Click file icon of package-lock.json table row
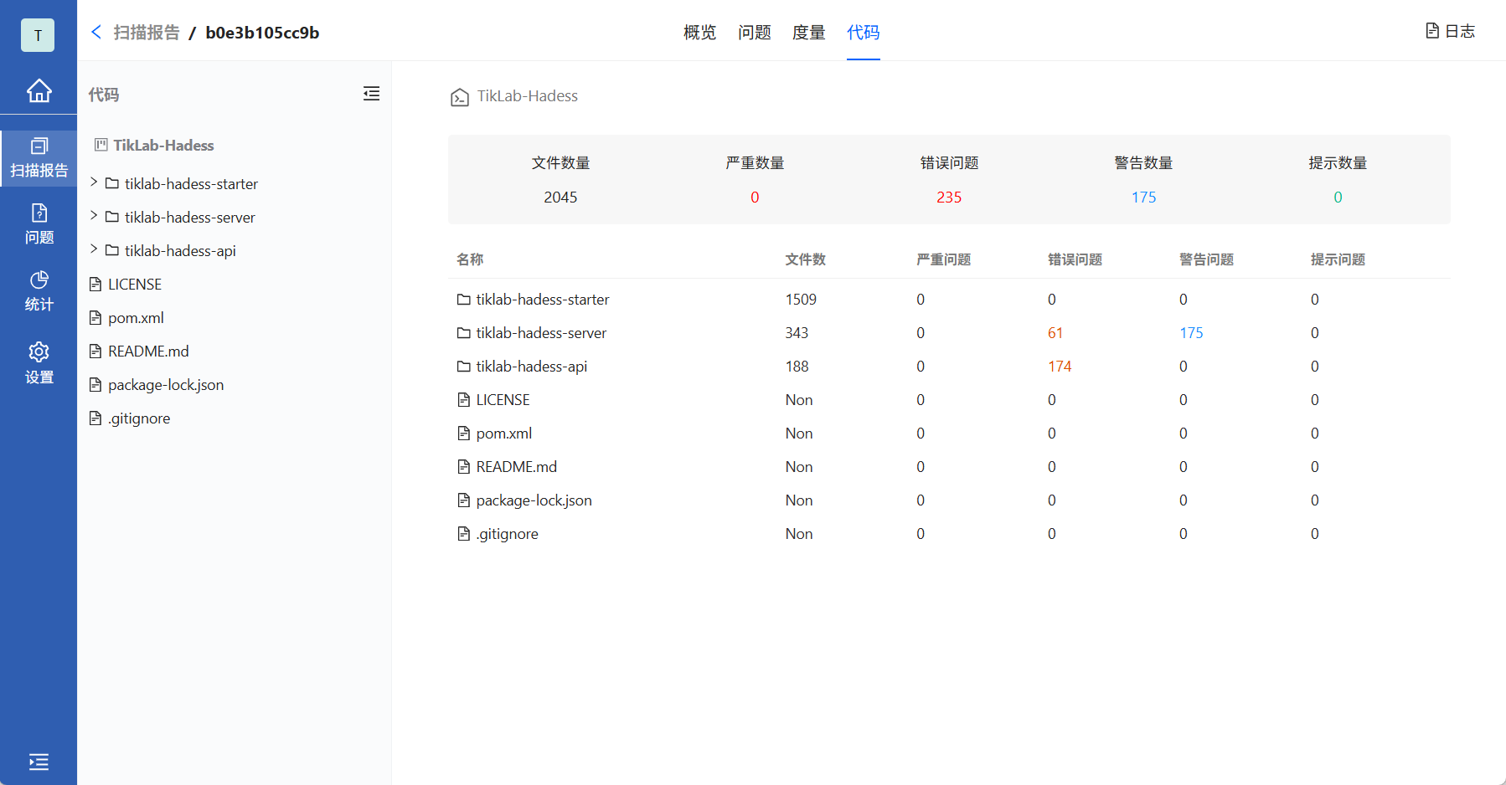 (463, 500)
